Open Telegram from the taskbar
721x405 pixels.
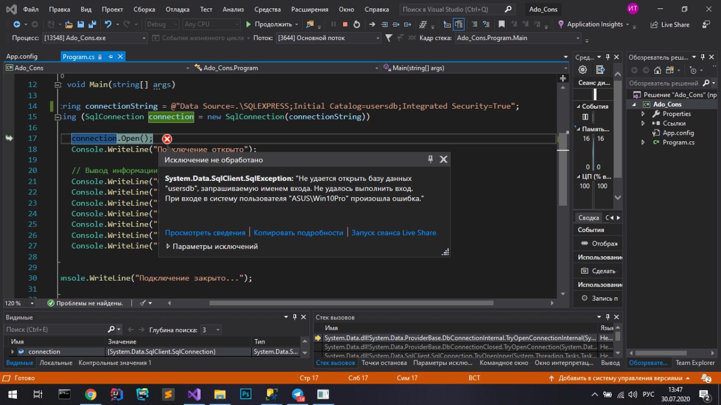[298, 394]
